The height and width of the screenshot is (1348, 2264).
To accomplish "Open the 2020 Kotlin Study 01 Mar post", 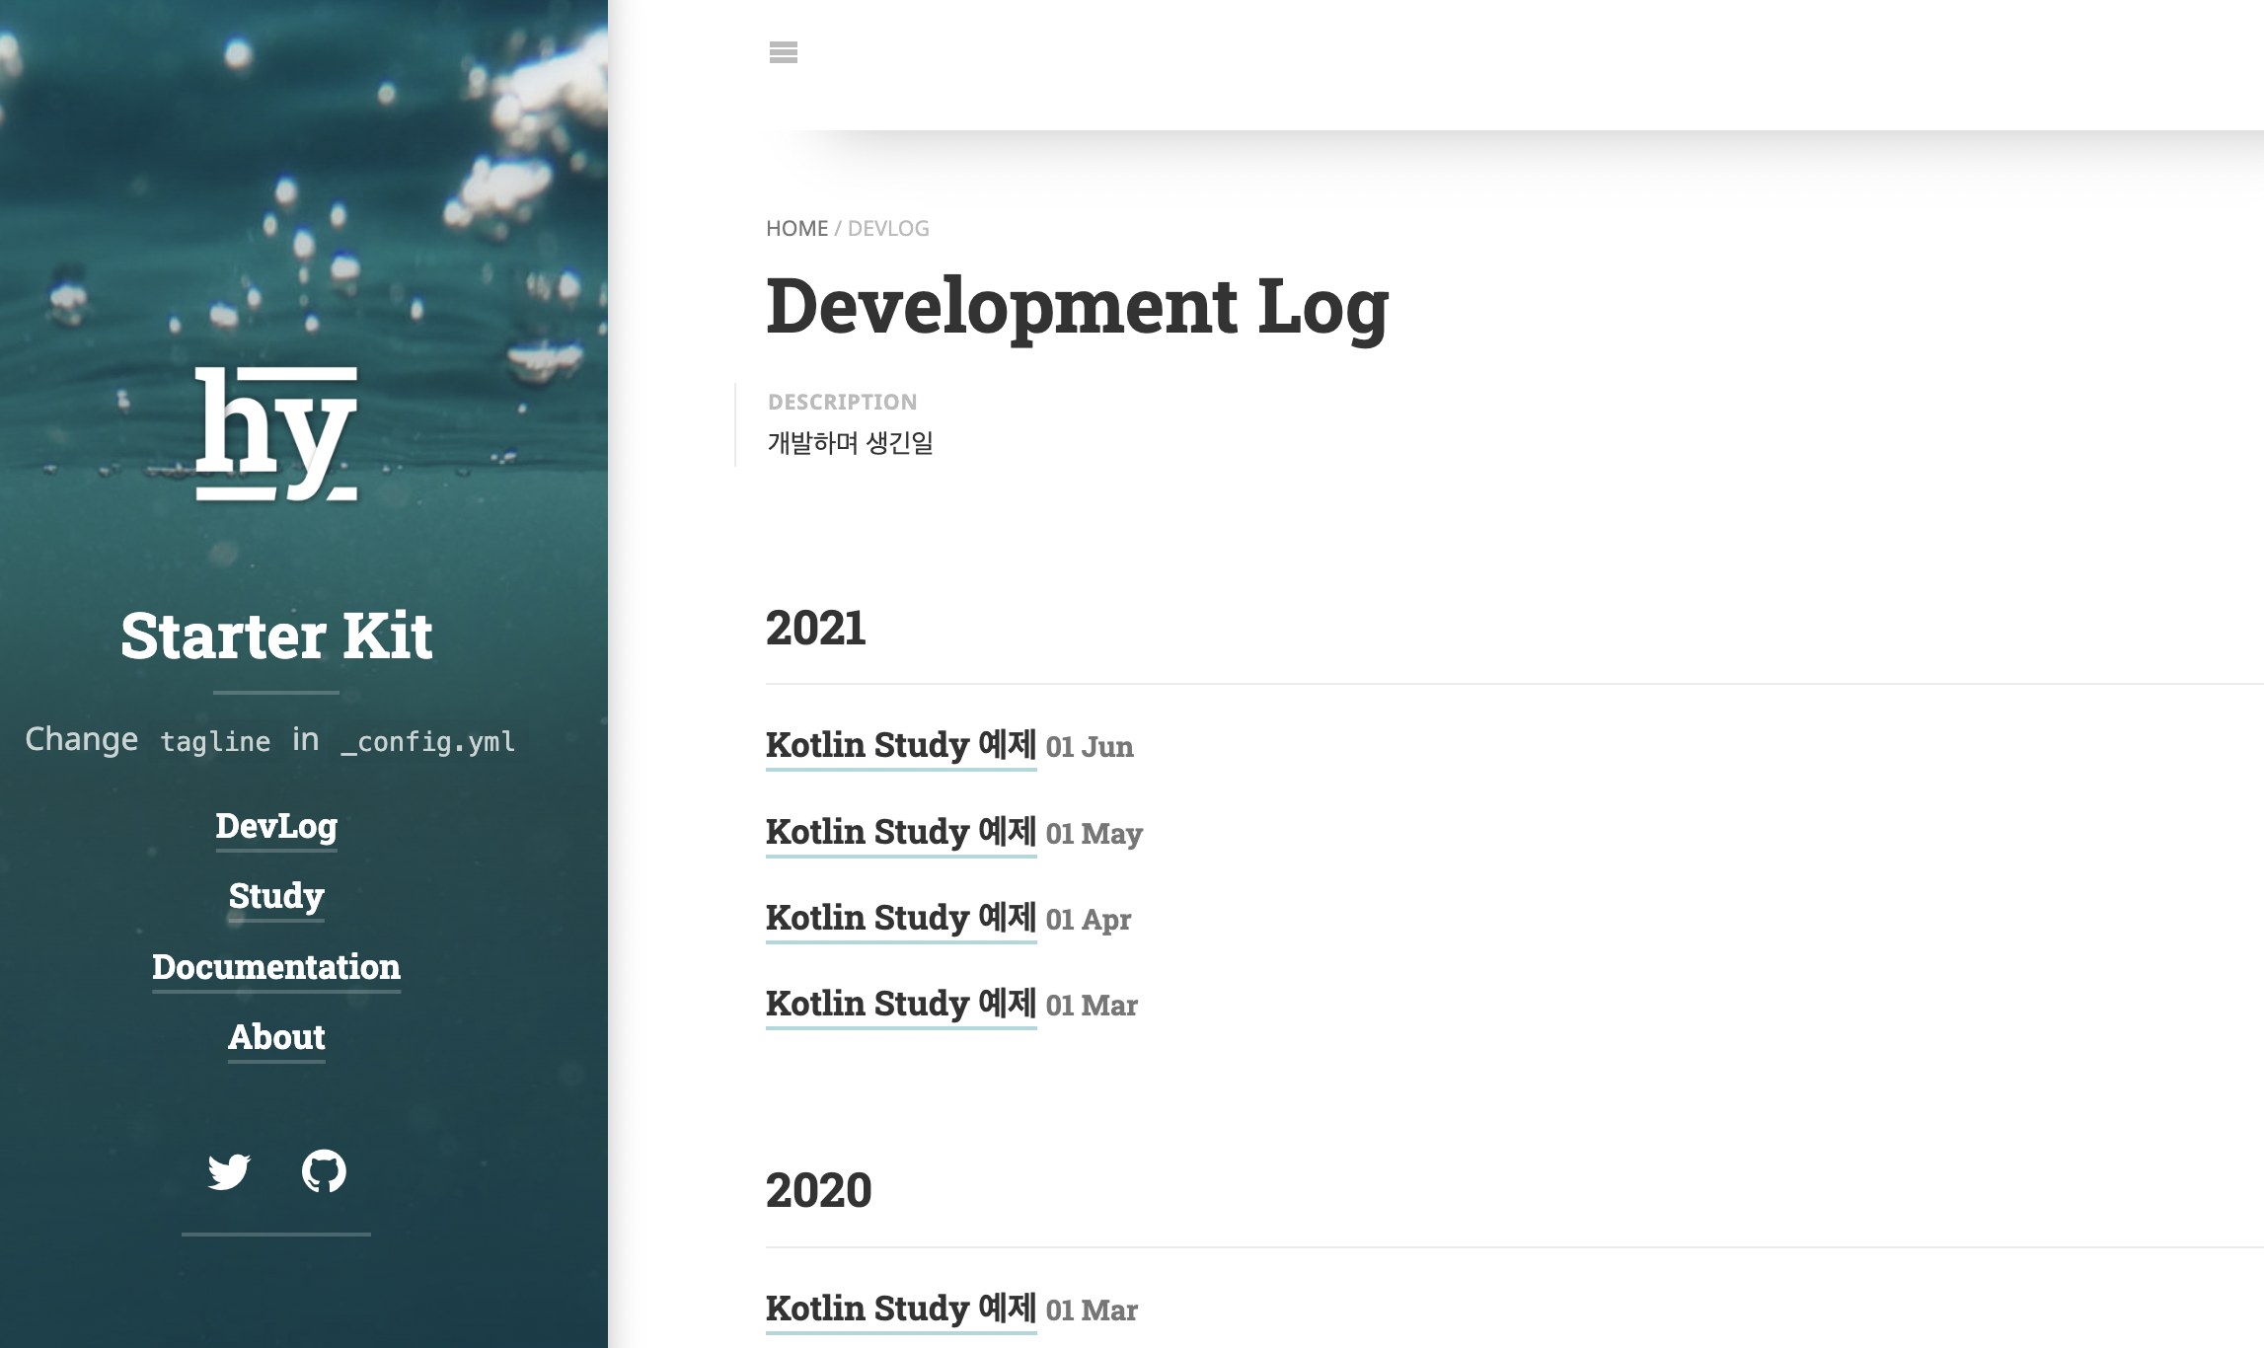I will coord(900,1309).
